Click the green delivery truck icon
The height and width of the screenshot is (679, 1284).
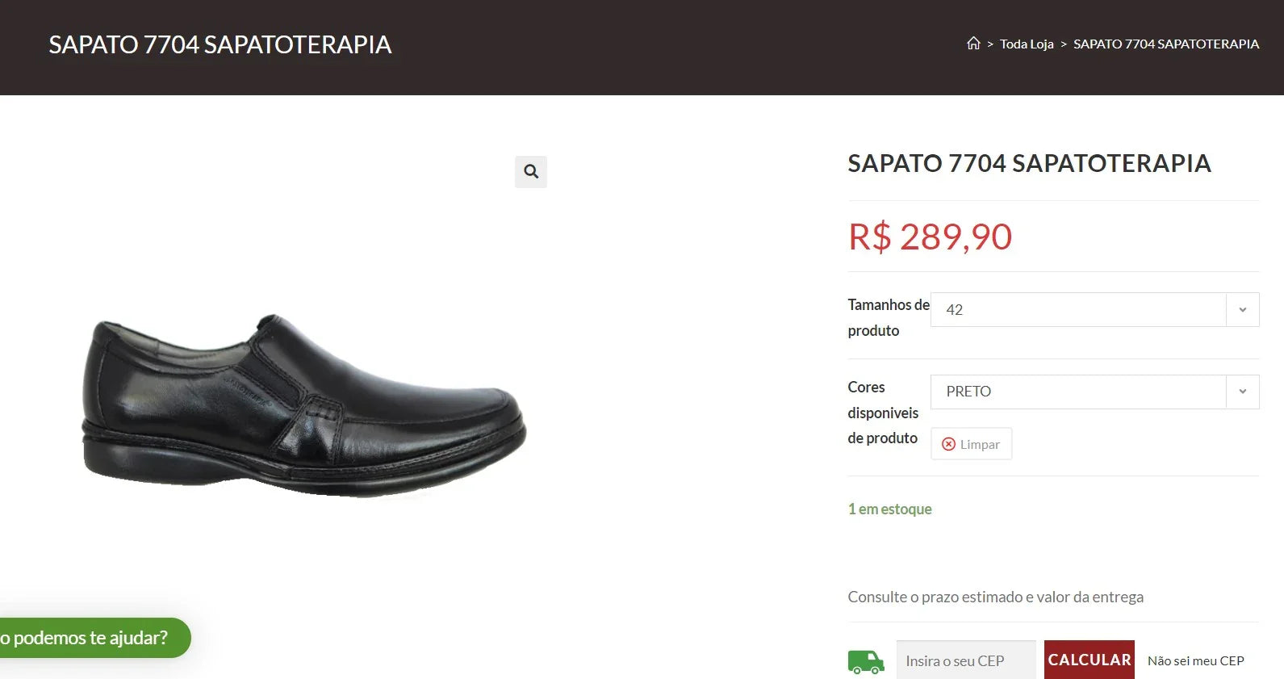[x=865, y=660]
